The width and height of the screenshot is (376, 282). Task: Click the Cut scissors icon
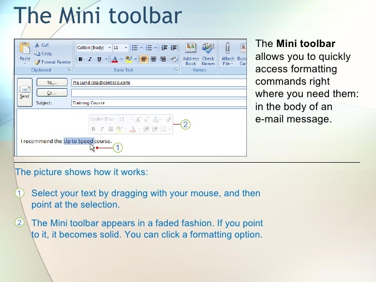37,45
